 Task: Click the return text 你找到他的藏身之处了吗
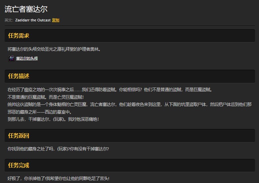click(58, 149)
